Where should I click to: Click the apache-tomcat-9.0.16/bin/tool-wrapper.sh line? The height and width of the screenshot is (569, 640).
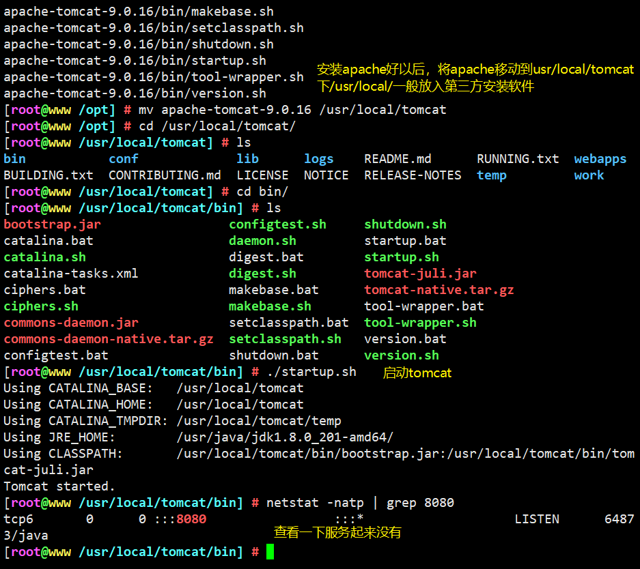pos(154,77)
